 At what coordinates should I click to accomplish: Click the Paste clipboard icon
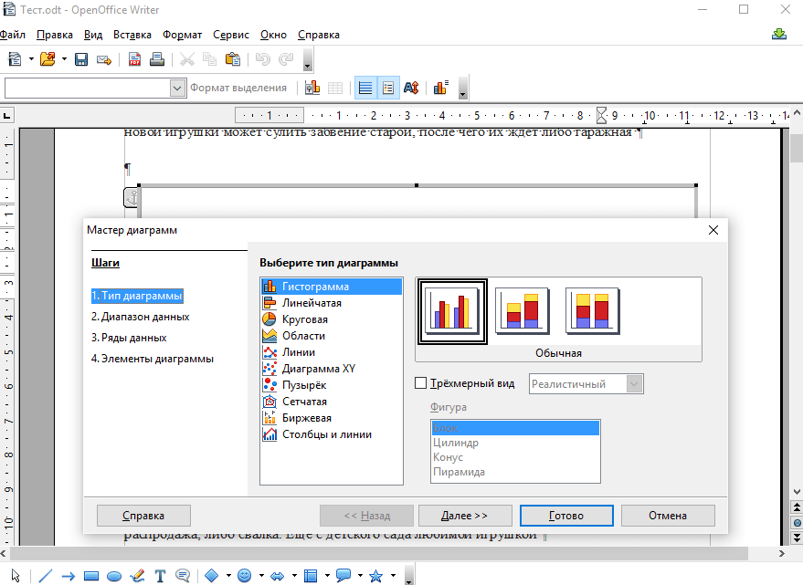coord(233,59)
